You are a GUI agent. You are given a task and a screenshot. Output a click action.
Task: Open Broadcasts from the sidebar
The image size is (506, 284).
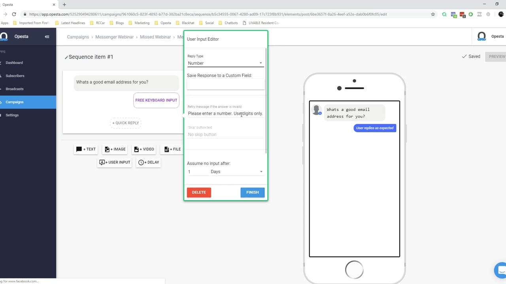[x=14, y=89]
